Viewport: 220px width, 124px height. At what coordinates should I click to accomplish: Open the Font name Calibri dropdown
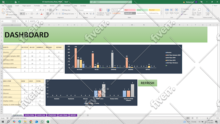[33, 10]
